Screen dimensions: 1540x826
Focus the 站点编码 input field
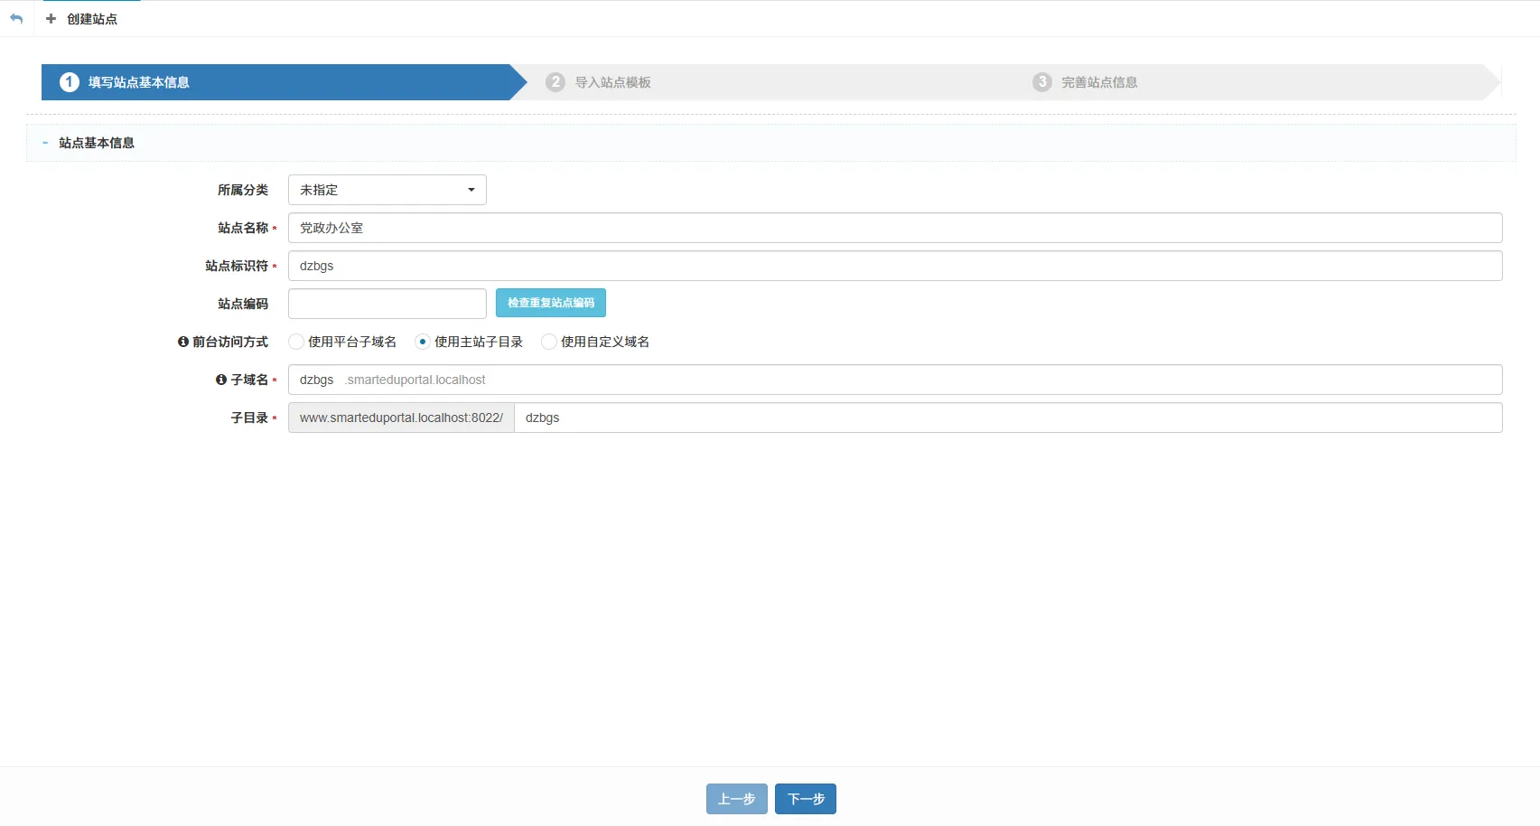coord(387,304)
